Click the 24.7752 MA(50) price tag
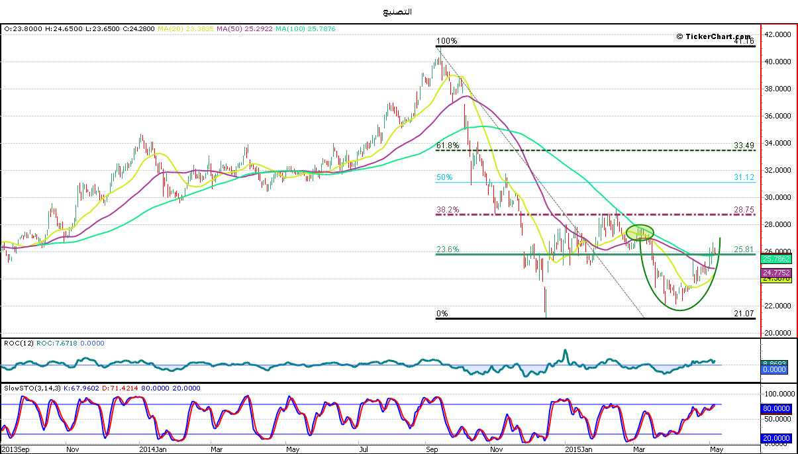The width and height of the screenshot is (798, 454). [x=774, y=272]
